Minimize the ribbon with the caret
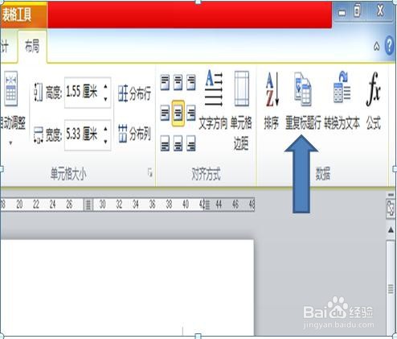This screenshot has height=339, width=397. 376,47
